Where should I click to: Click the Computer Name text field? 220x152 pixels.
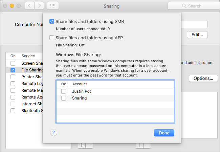pyautogui.click(x=195, y=24)
